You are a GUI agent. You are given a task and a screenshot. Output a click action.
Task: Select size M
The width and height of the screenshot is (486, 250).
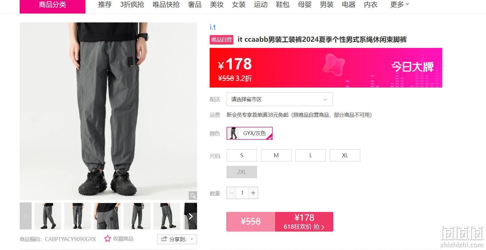(276, 155)
